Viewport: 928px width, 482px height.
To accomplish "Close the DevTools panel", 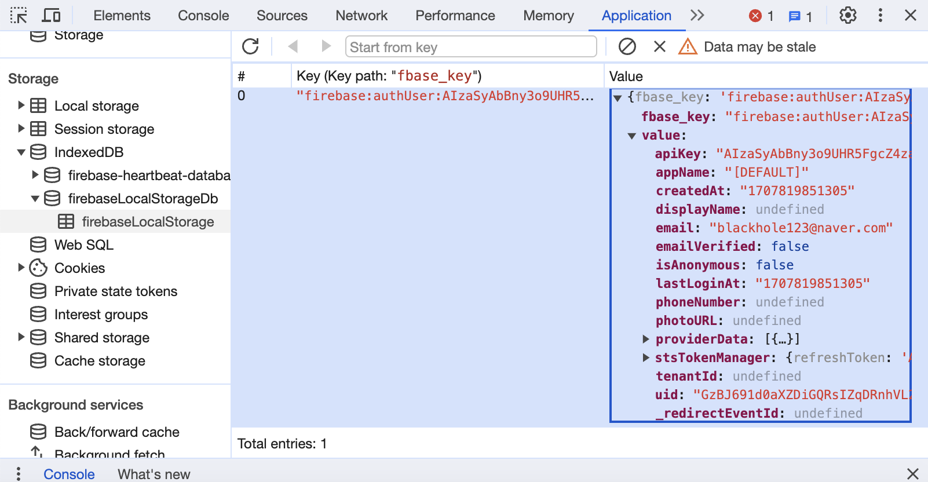I will [x=911, y=15].
